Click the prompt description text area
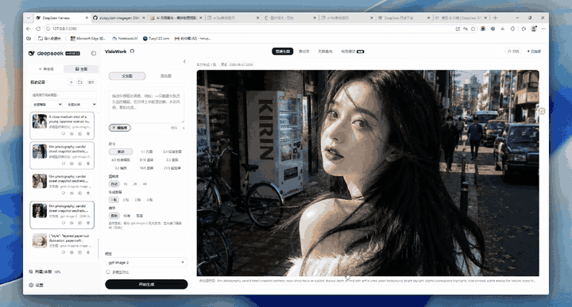The height and width of the screenshot is (307, 572). (x=146, y=107)
